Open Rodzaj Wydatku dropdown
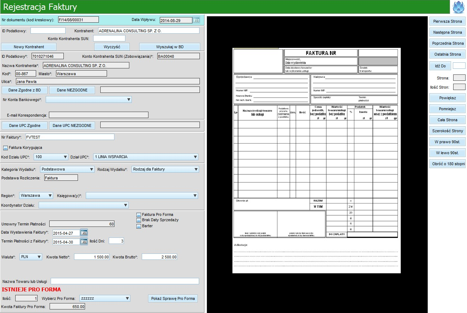467x313 pixels. tap(165, 169)
